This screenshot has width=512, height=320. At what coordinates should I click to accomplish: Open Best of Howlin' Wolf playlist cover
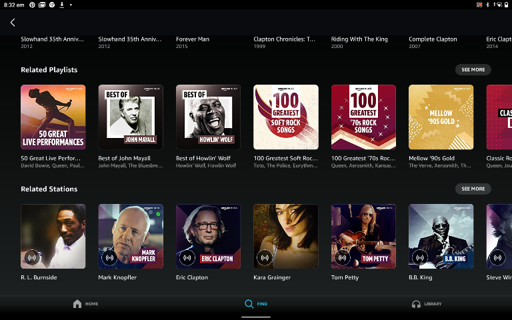pos(208,117)
